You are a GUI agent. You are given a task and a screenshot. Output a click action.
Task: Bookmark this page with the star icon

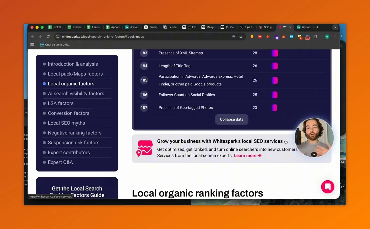(241, 37)
